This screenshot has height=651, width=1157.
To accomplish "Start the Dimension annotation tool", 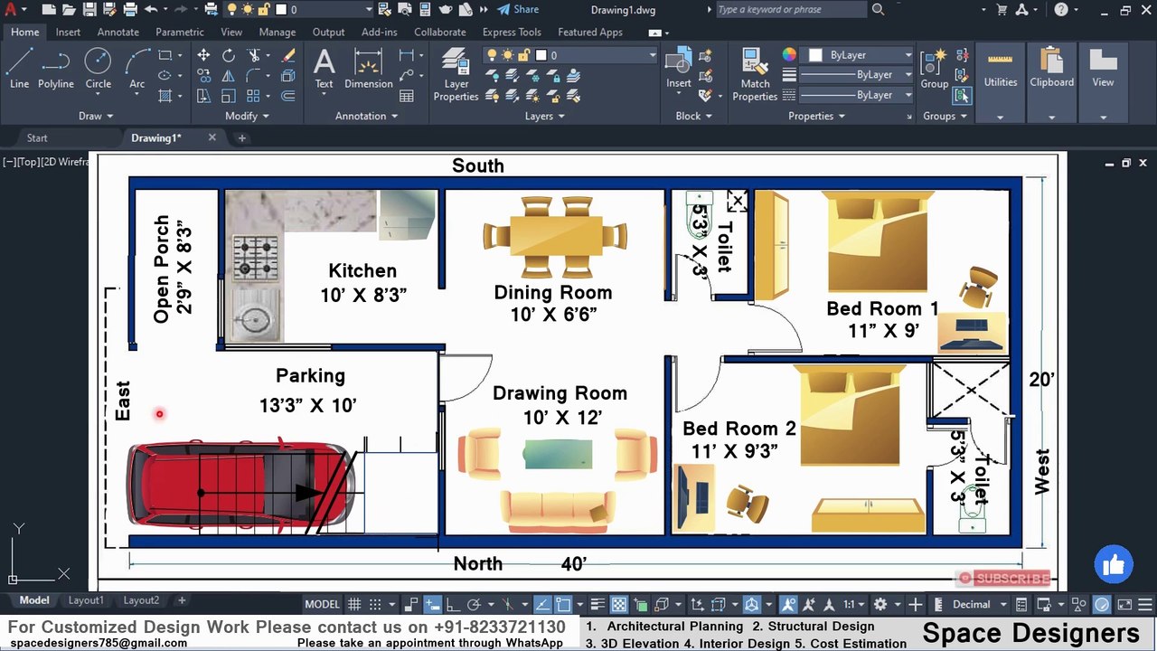I will pos(368,69).
